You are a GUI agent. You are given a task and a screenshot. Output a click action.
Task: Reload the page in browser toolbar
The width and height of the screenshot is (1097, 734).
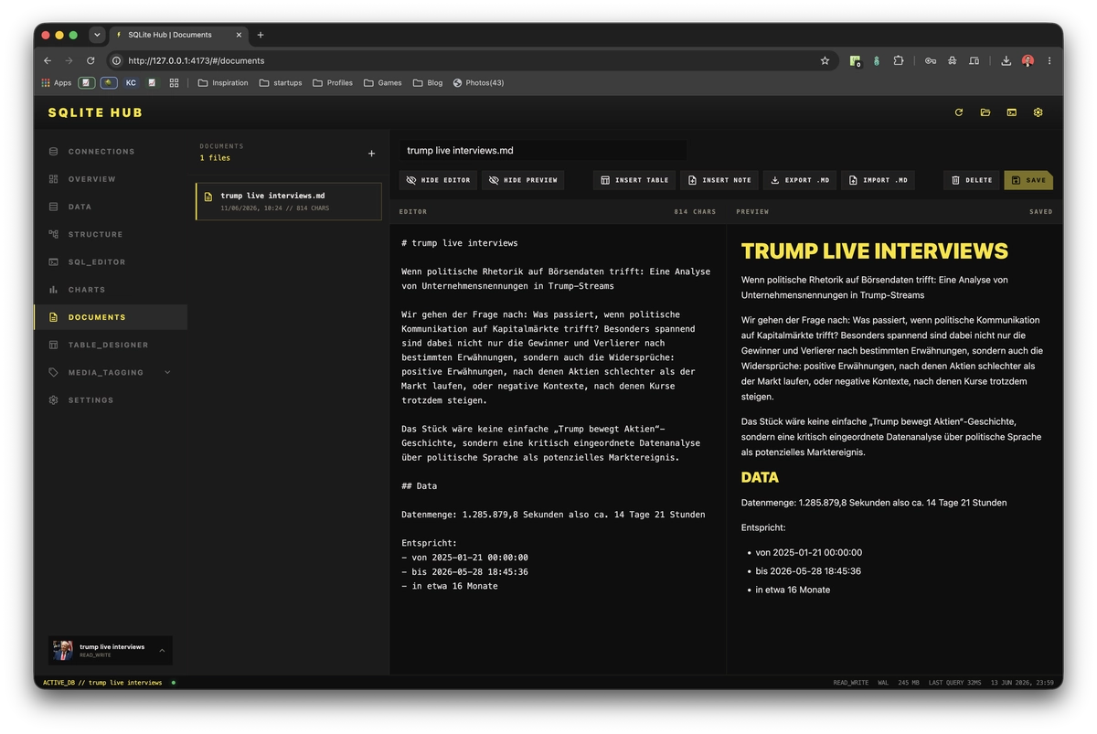point(91,60)
